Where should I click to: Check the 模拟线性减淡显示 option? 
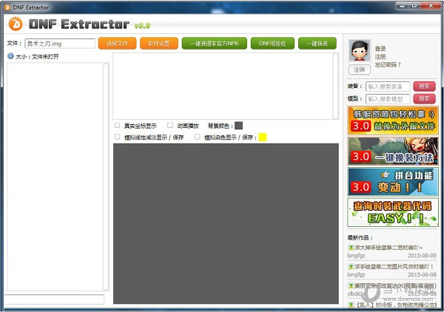[x=118, y=137]
